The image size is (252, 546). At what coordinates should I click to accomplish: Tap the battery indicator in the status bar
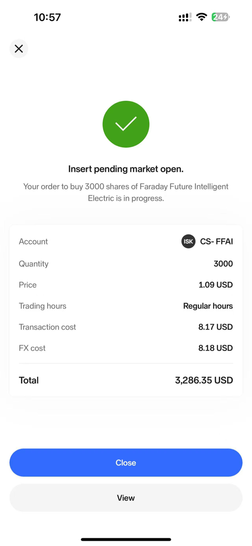click(x=220, y=17)
